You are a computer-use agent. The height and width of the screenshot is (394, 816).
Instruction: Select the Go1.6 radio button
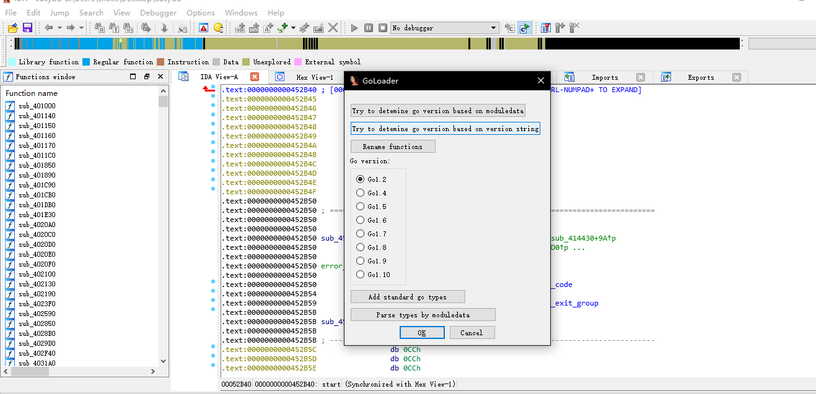pos(360,220)
